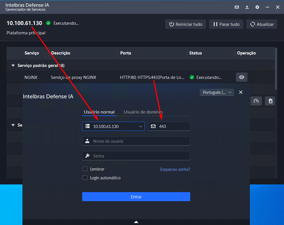Select the Usuário normal tab
The height and width of the screenshot is (225, 284).
tap(99, 112)
